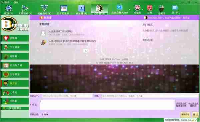The width and height of the screenshot is (200, 122).
Task: Open the round blue menu icon
Action: pyautogui.click(x=175, y=9)
